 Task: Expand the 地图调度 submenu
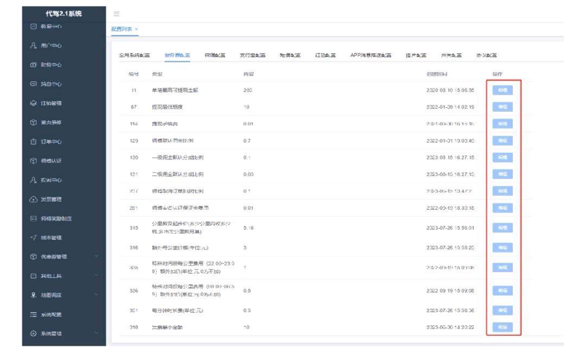[96, 295]
